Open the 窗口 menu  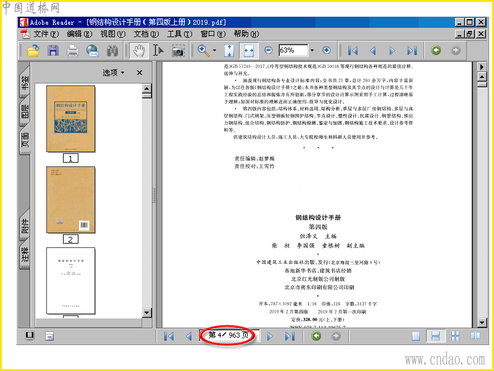click(x=213, y=34)
